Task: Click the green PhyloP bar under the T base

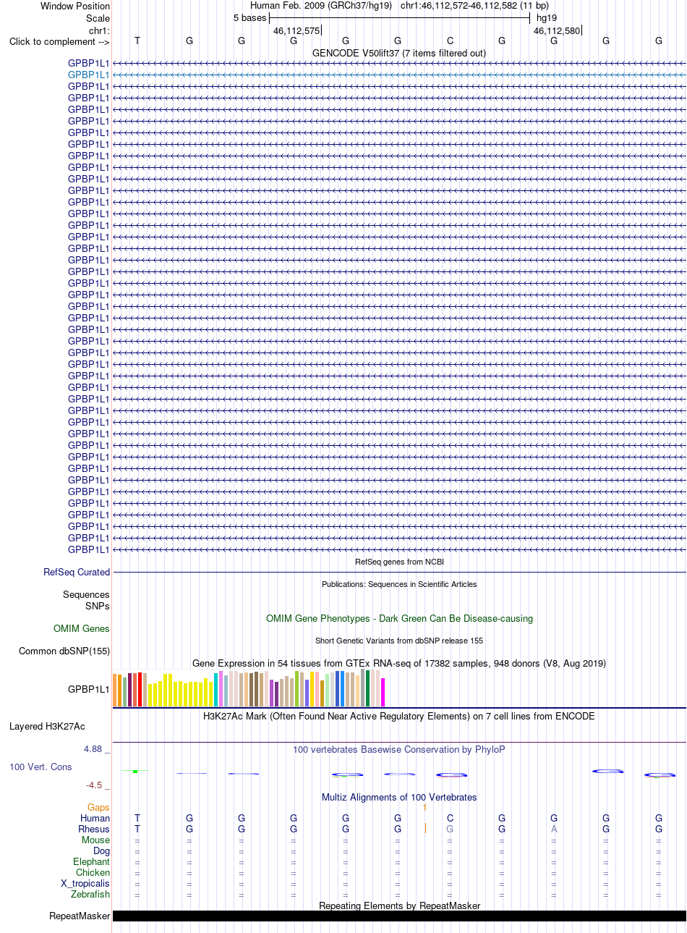Action: (135, 772)
